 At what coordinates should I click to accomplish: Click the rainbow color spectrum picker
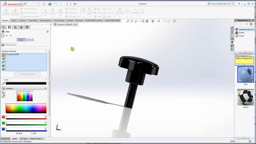click(x=26, y=108)
